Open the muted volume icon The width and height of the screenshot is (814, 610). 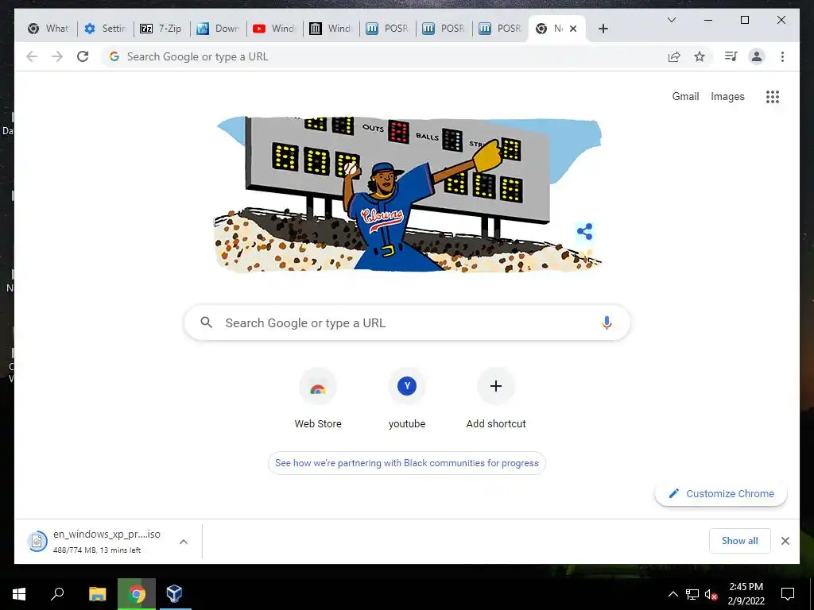pyautogui.click(x=711, y=594)
